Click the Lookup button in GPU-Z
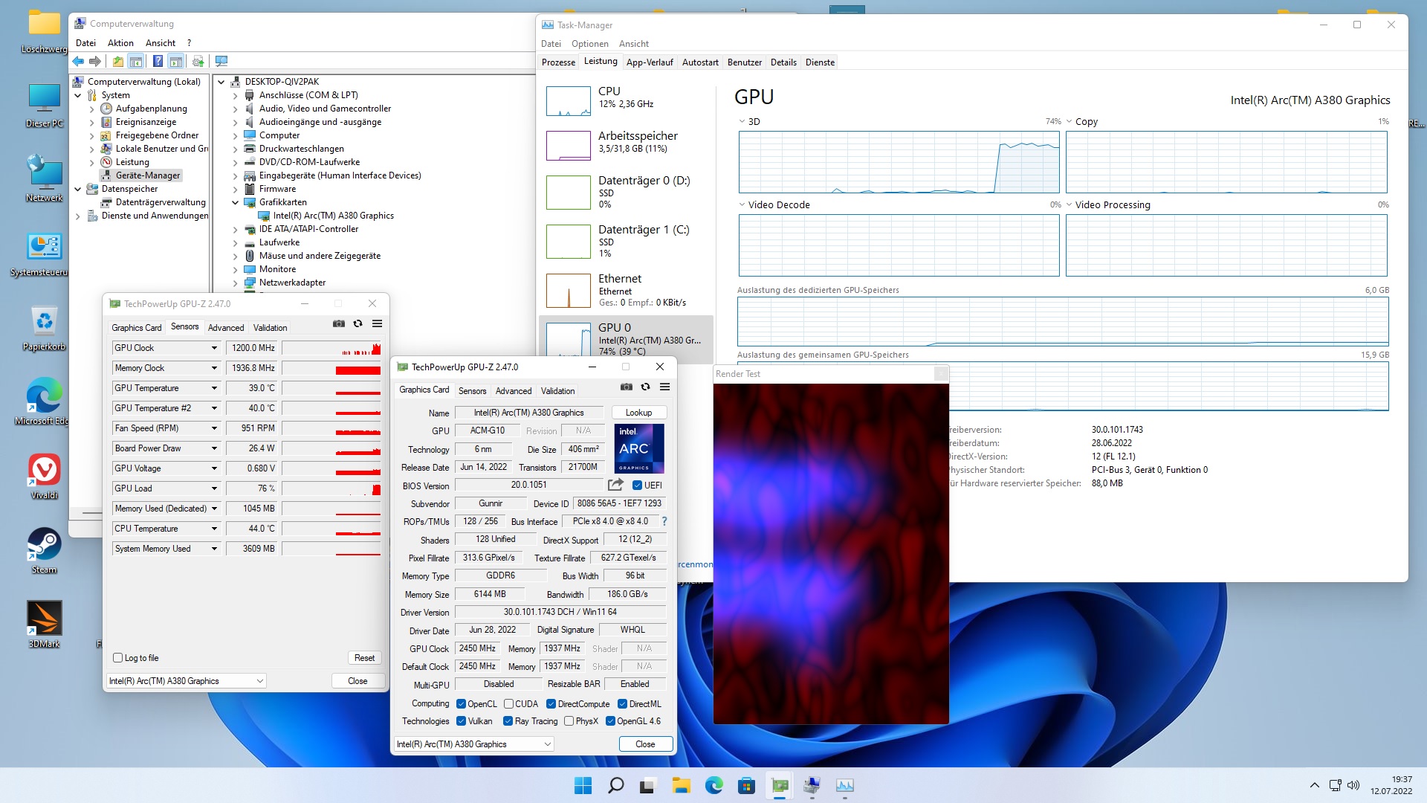The height and width of the screenshot is (803, 1427). tap(639, 413)
